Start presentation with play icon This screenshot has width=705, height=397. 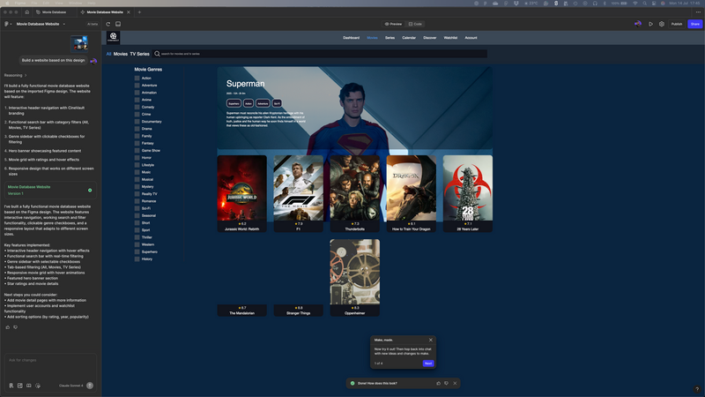pos(650,24)
